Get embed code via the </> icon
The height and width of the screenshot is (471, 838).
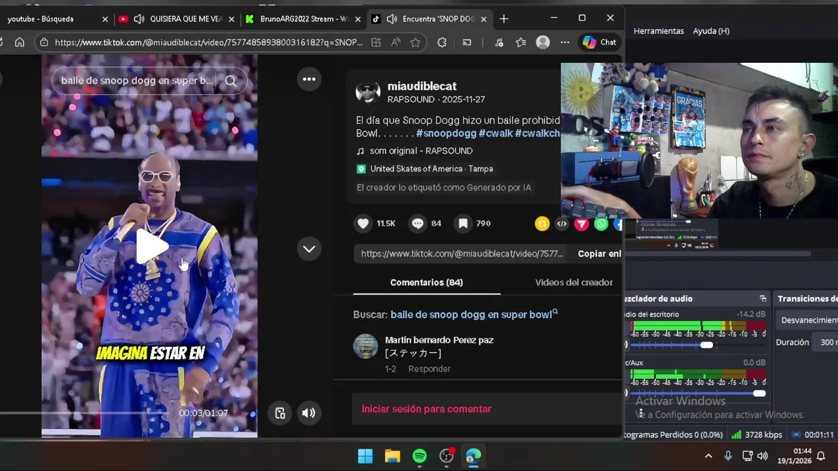(562, 224)
